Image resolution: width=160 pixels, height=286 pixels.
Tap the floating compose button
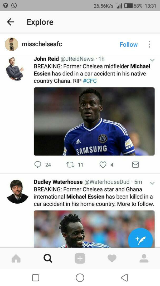point(140,240)
